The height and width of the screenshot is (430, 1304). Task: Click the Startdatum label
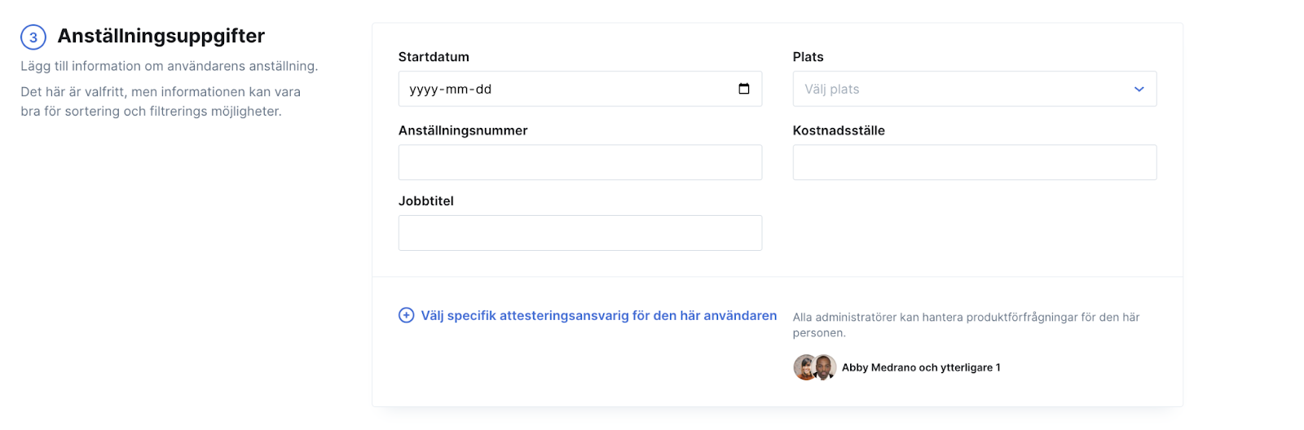coord(434,57)
